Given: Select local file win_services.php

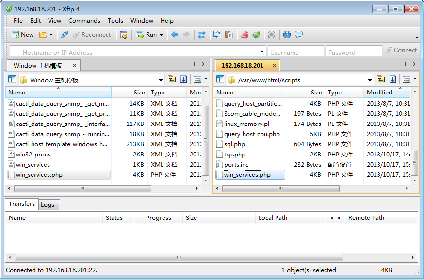Looking at the screenshot, I should (59, 175).
